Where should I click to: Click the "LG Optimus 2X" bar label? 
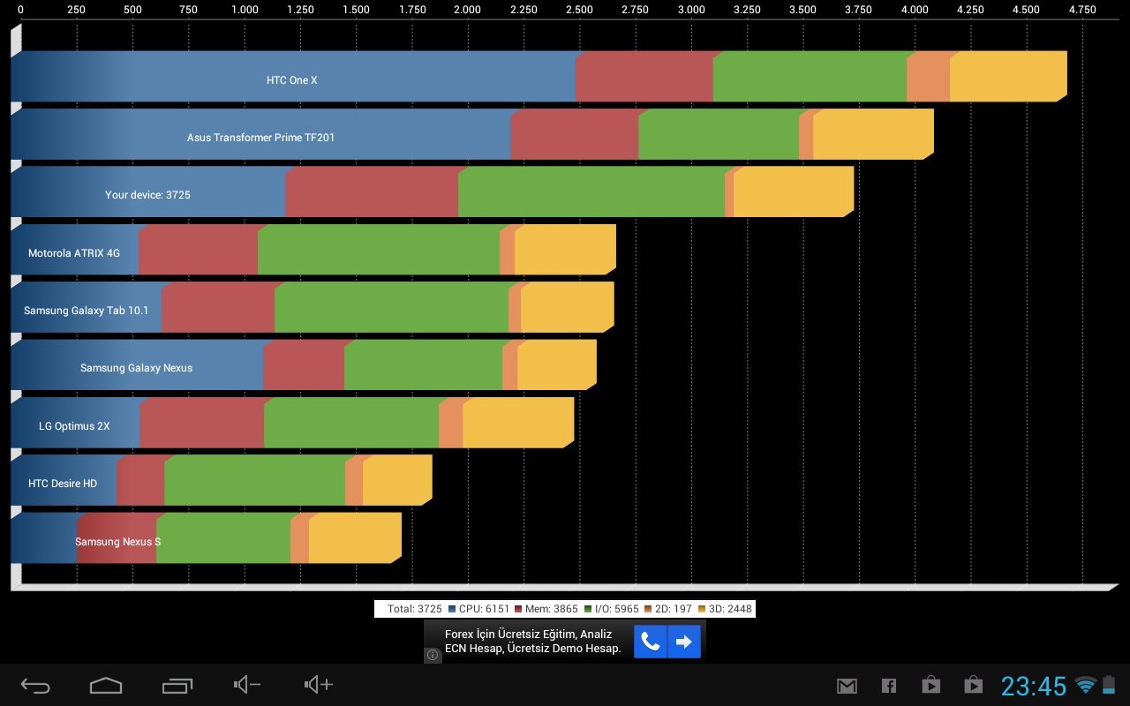(x=74, y=426)
